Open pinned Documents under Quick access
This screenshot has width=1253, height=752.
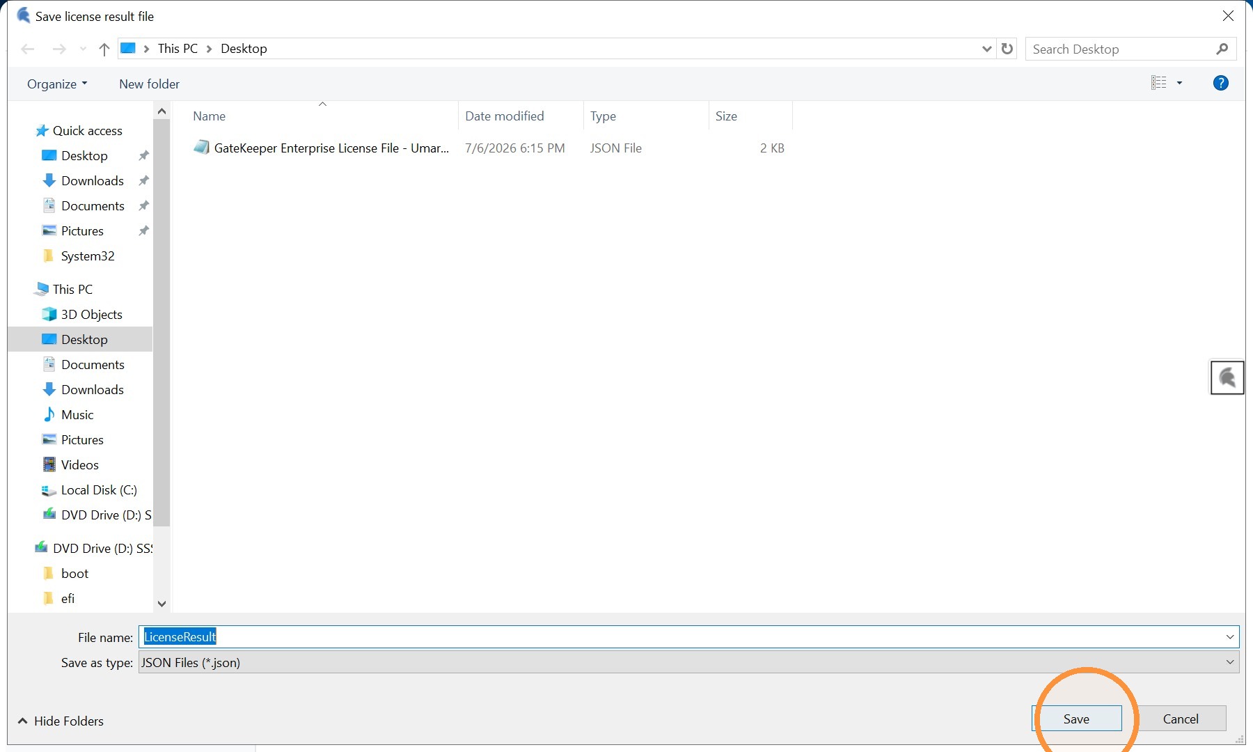[93, 205]
